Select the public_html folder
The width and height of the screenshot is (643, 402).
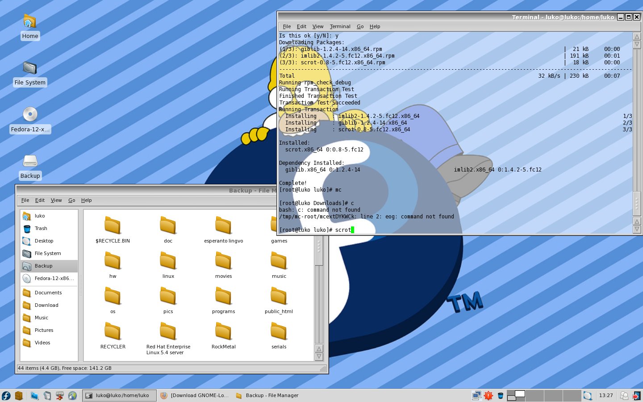(x=279, y=300)
